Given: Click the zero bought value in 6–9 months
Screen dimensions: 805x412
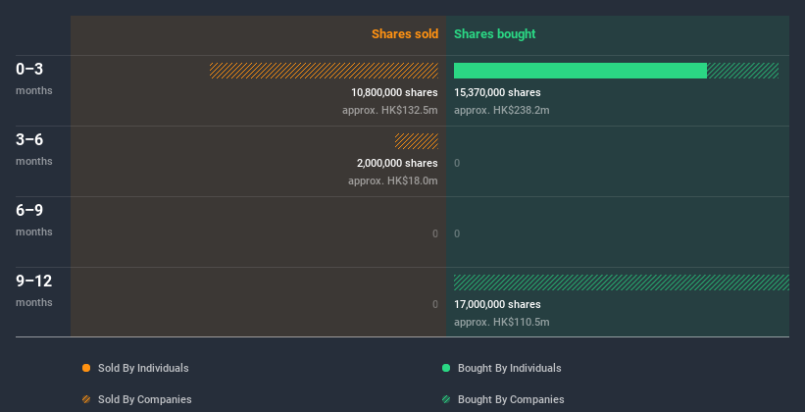Looking at the screenshot, I should pyautogui.click(x=457, y=233).
